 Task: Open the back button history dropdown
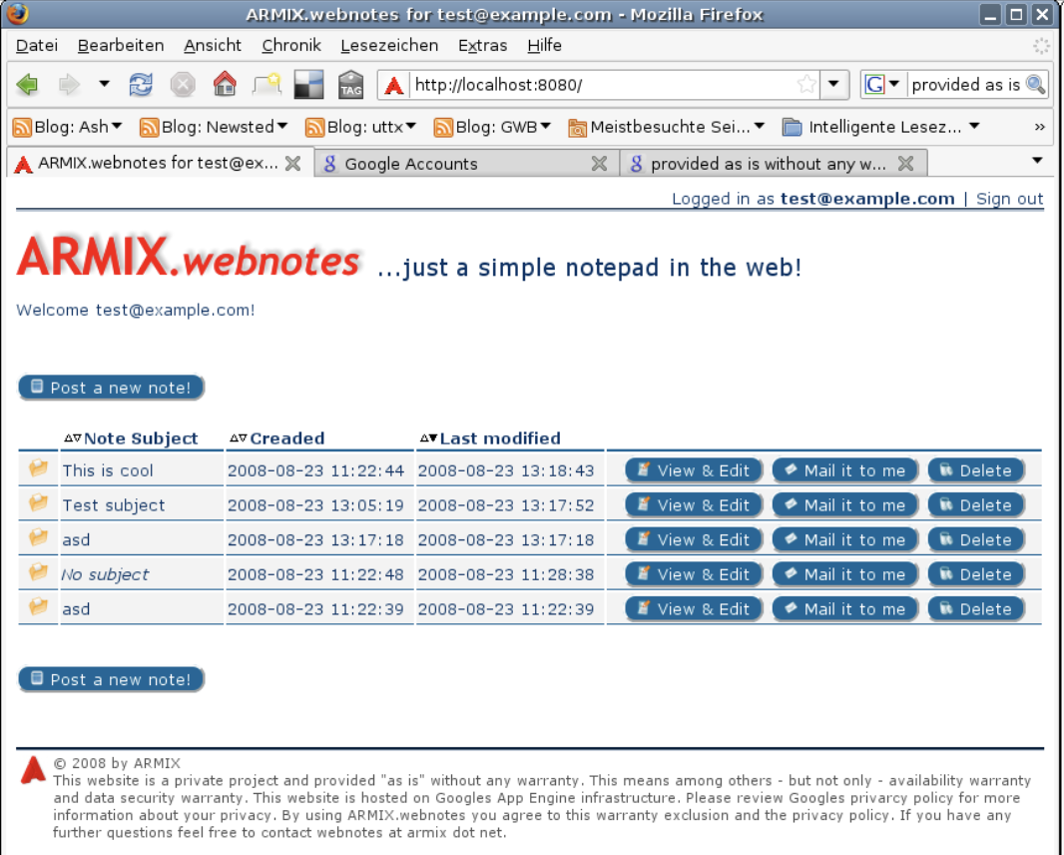point(103,84)
